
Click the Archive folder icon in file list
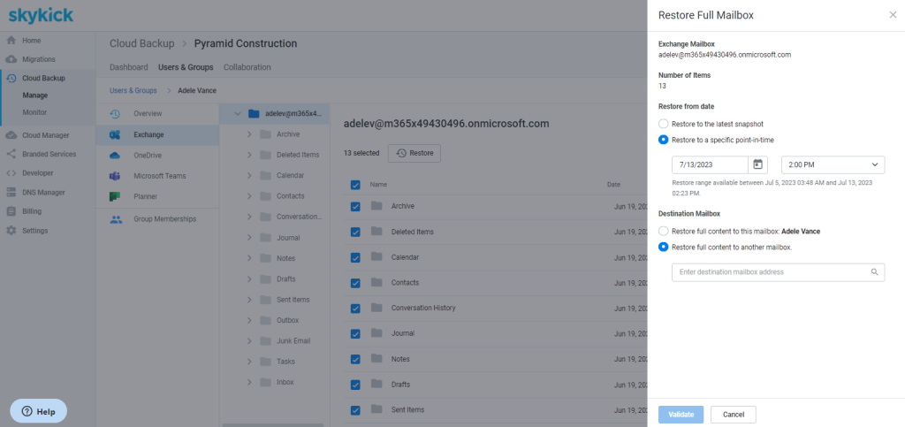pyautogui.click(x=376, y=205)
